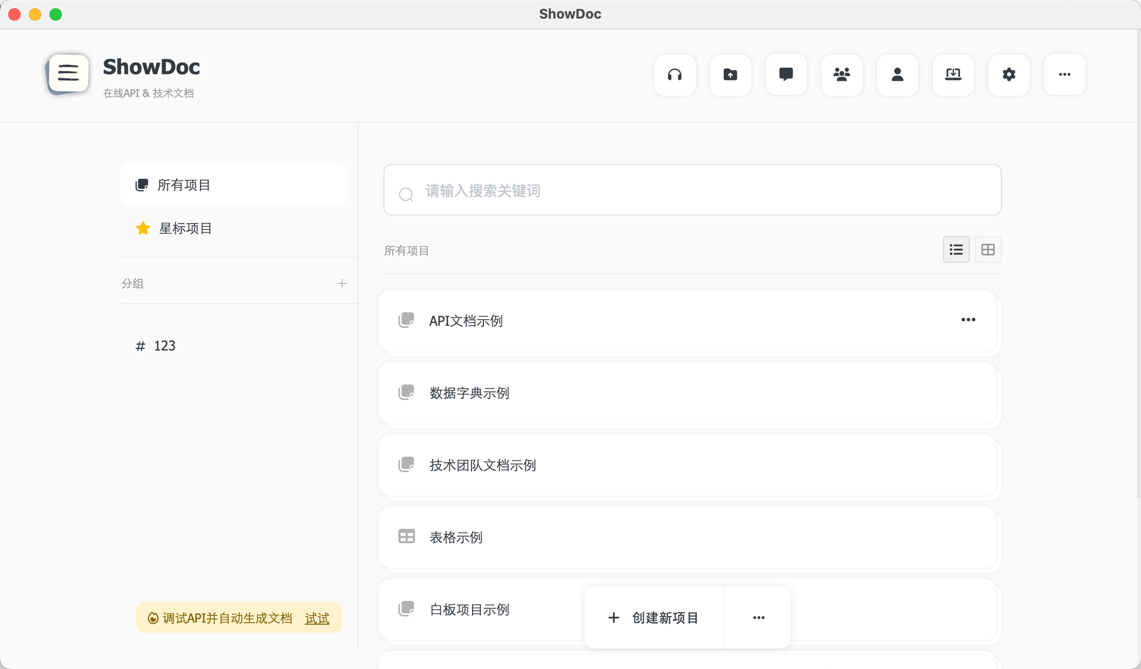Image resolution: width=1141 pixels, height=669 pixels.
Task: Click the 试试 link in banner
Action: [x=317, y=618]
